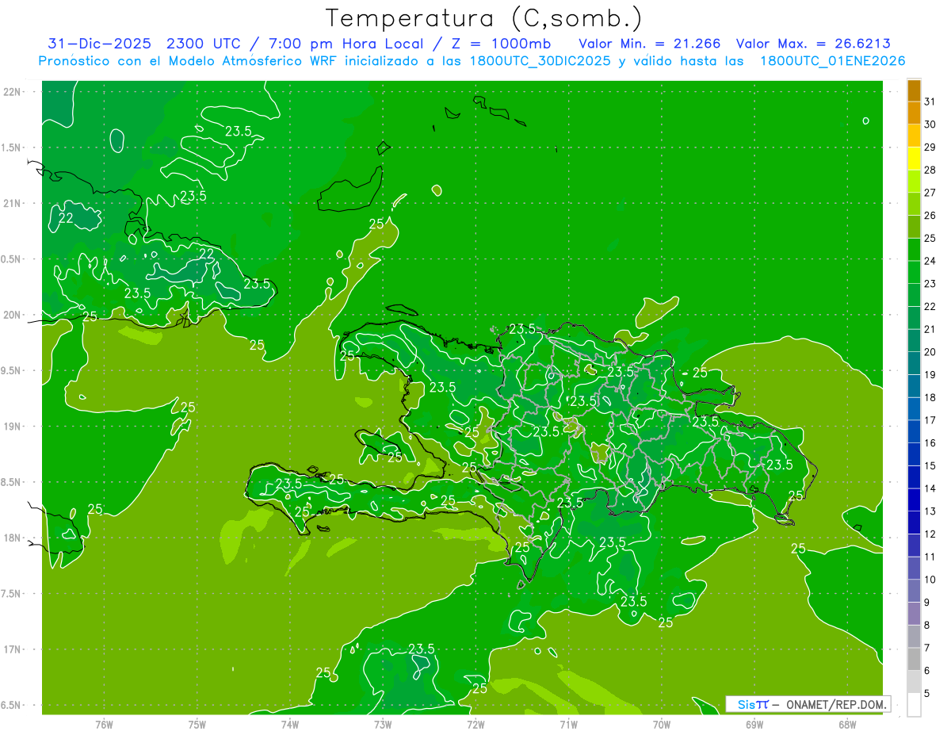This screenshot has height=735, width=951.
Task: Click the '7.5N' latitude axis label
Action: (12, 593)
